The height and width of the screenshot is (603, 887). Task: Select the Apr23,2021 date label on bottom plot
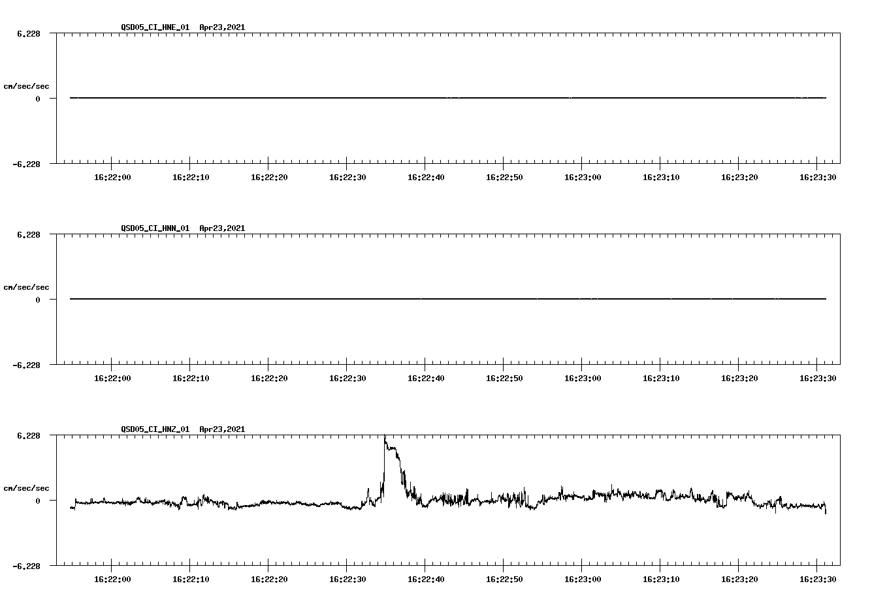[x=222, y=429]
